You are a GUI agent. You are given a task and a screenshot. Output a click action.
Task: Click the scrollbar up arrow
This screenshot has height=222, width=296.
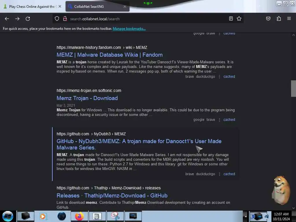tap(293, 35)
